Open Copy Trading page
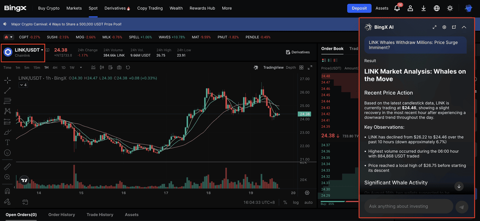This screenshot has height=221, width=480. click(150, 8)
